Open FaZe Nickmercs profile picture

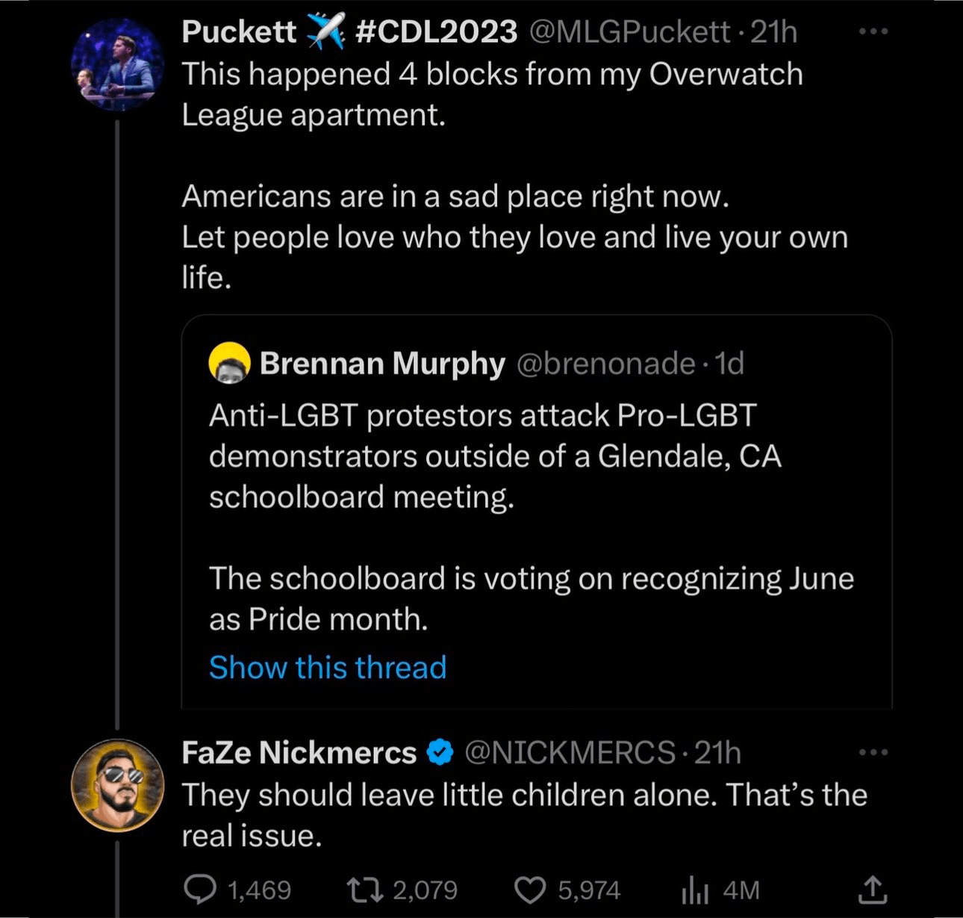(x=118, y=785)
